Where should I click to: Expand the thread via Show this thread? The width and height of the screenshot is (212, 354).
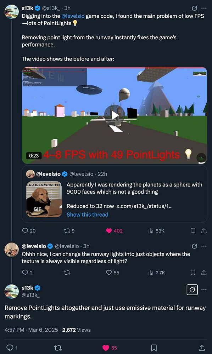(87, 215)
